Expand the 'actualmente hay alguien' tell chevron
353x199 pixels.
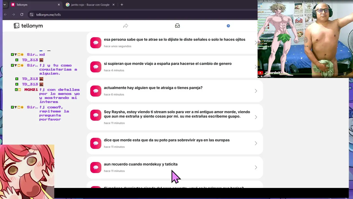coord(256,91)
